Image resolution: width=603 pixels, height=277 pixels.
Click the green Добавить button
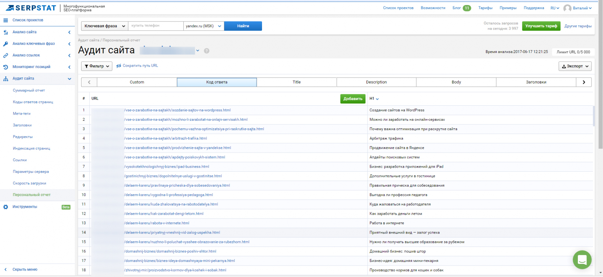(x=353, y=99)
